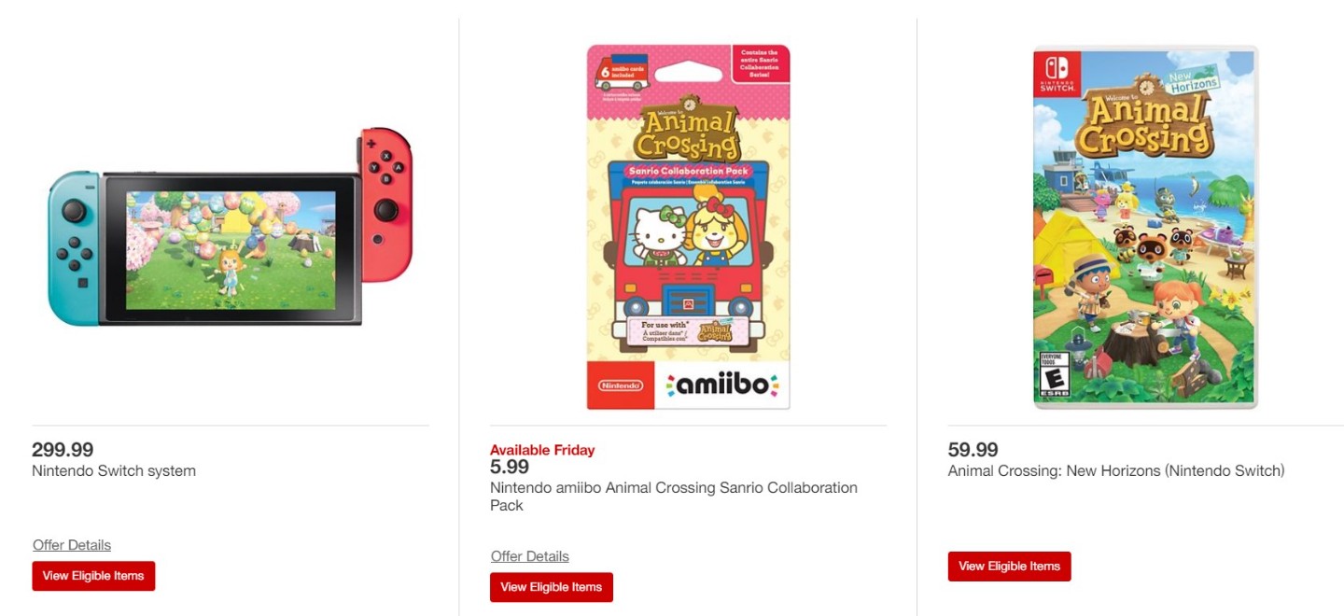Viewport: 1344px width, 616px height.
Task: Open the Nintendo Switch console product image
Action: tap(231, 227)
